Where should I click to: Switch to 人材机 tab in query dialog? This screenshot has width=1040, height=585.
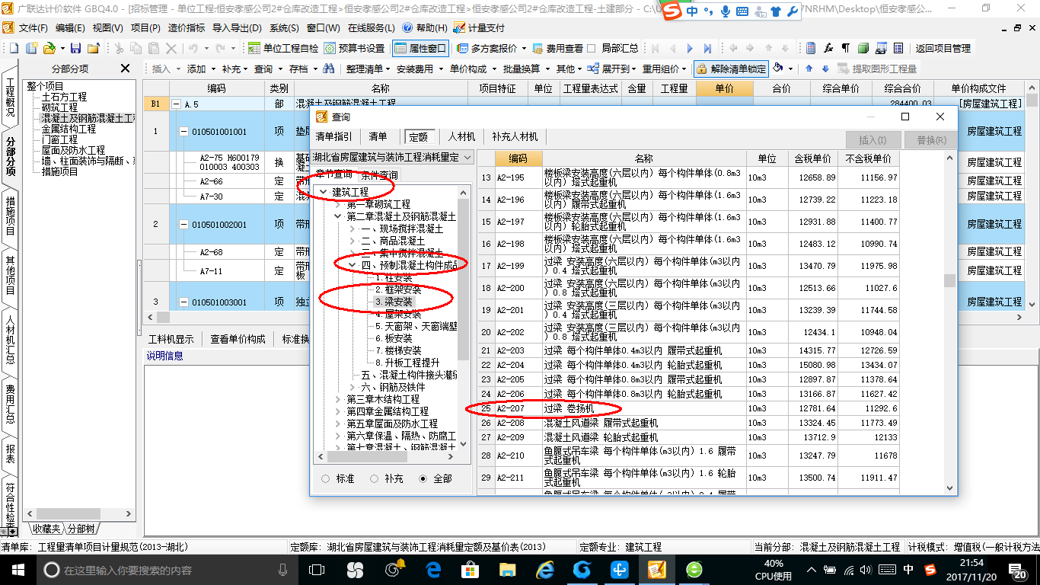tap(461, 136)
